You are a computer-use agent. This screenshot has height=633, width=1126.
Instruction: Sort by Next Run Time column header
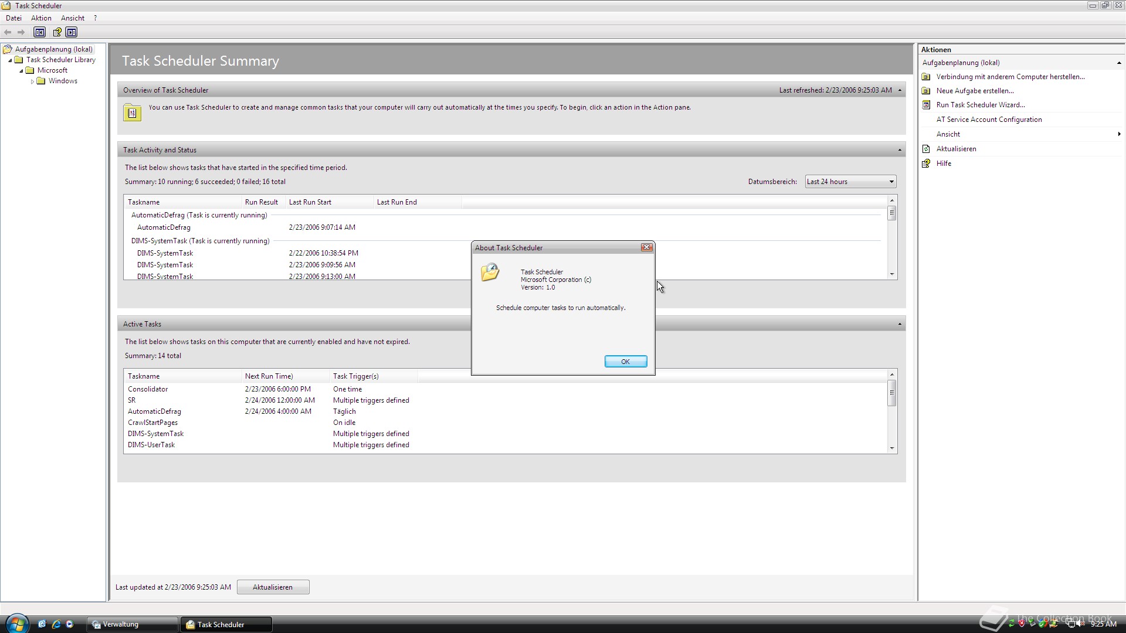(286, 376)
